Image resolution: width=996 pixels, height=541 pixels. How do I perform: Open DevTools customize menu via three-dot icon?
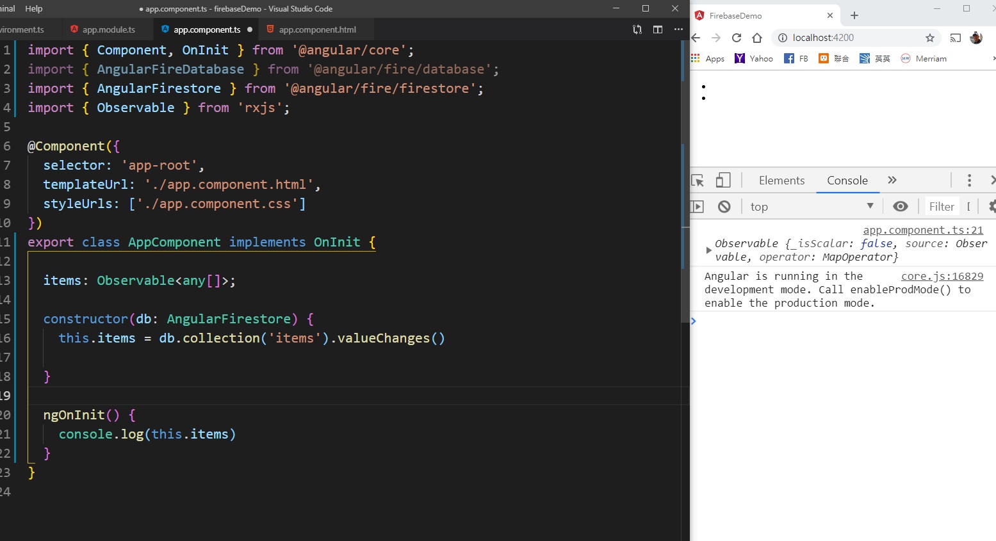point(969,180)
